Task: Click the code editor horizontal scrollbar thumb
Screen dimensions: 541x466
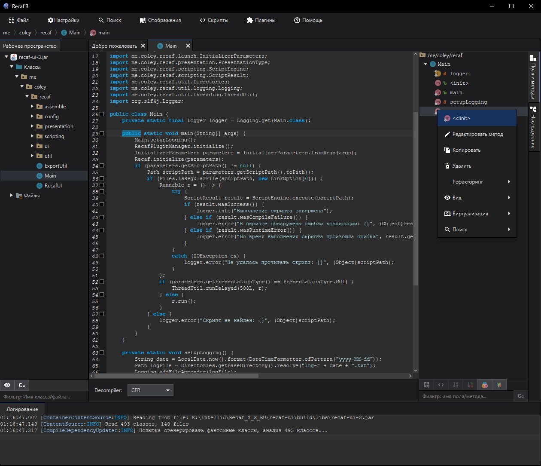Action: [x=176, y=375]
